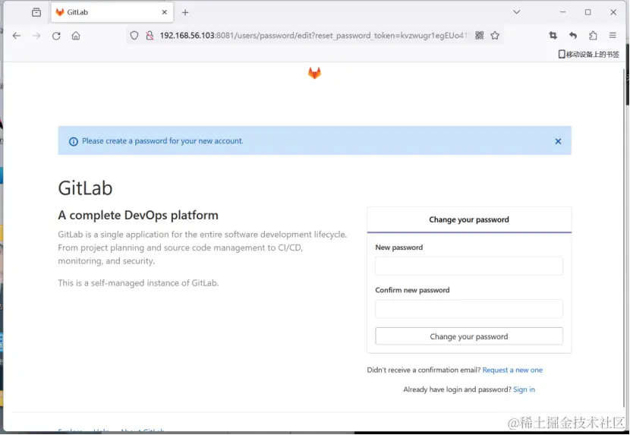This screenshot has height=435, width=630.
Task: Open a new tab with plus button
Action: 185,12
